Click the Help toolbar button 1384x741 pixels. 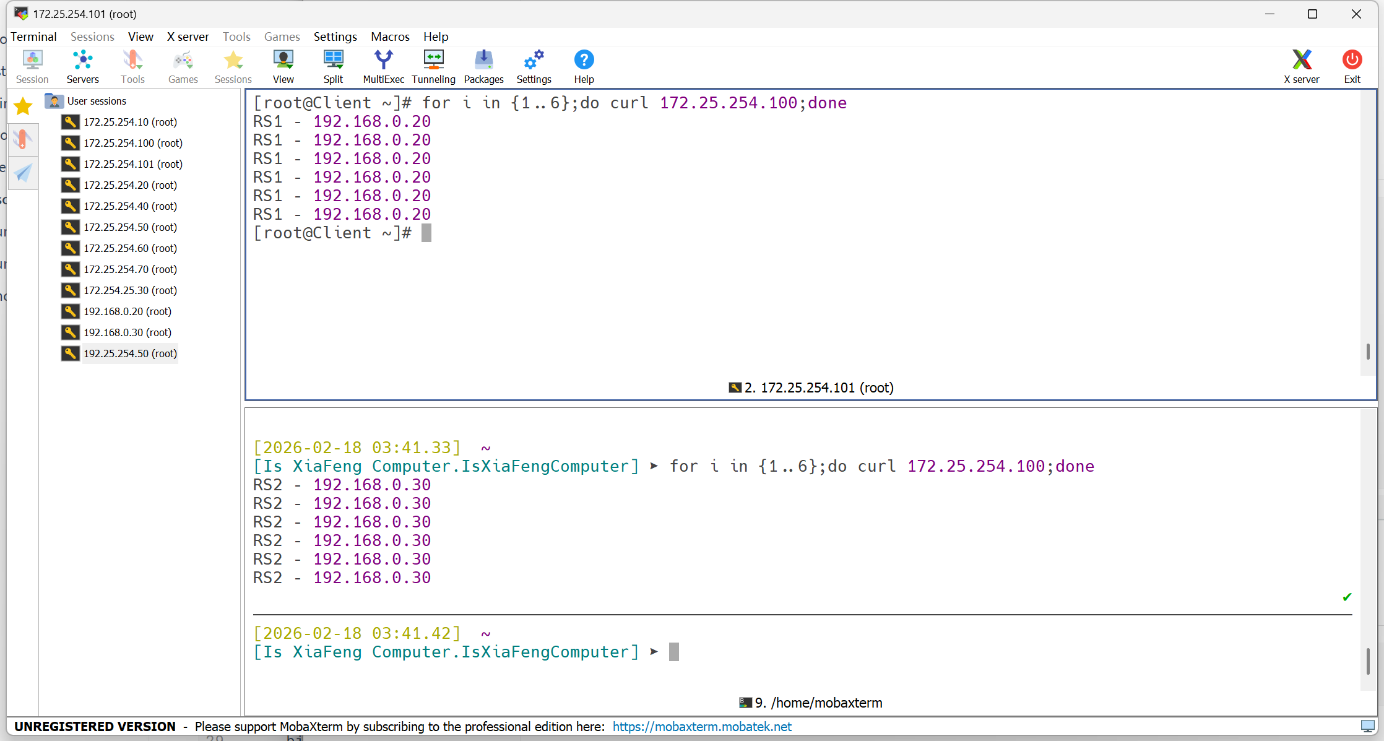pos(584,66)
